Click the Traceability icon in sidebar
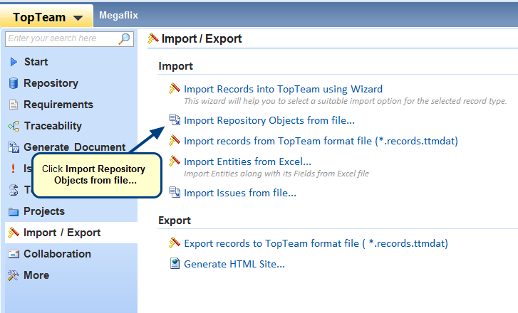 (14, 126)
